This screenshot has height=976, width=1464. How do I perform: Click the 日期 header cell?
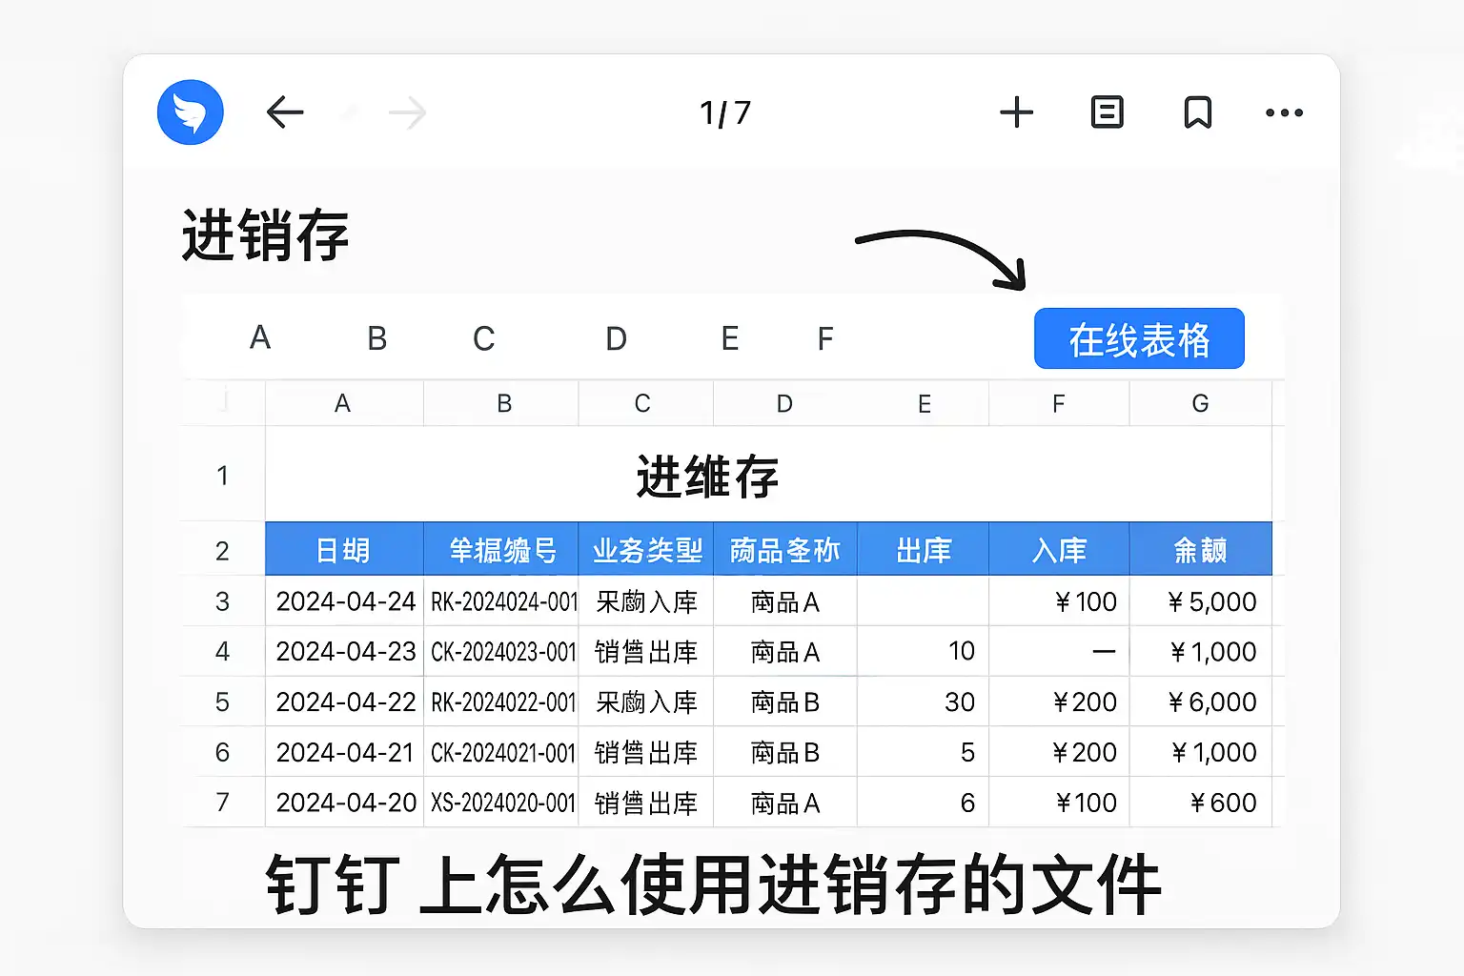click(343, 550)
